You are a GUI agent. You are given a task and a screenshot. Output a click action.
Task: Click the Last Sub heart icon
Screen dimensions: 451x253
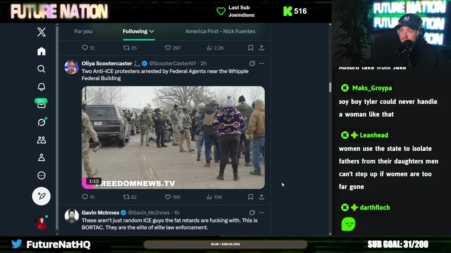tap(221, 11)
